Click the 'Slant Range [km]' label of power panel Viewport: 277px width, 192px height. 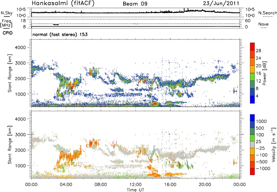click(x=10, y=73)
